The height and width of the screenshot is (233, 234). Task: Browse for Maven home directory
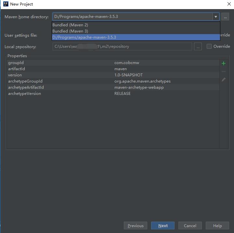226,17
